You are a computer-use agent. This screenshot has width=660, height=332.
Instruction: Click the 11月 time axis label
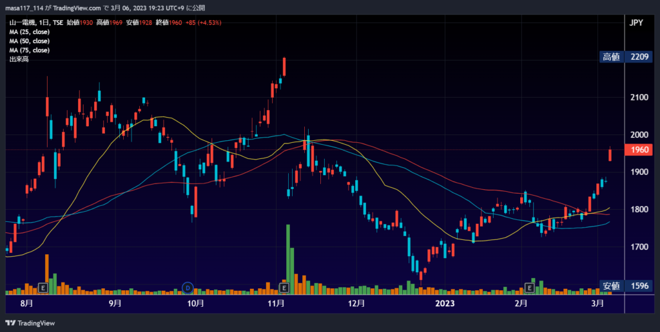[x=275, y=304]
